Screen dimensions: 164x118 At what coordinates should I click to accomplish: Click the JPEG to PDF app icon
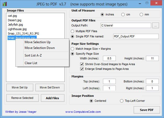pyautogui.click(x=5, y=4)
